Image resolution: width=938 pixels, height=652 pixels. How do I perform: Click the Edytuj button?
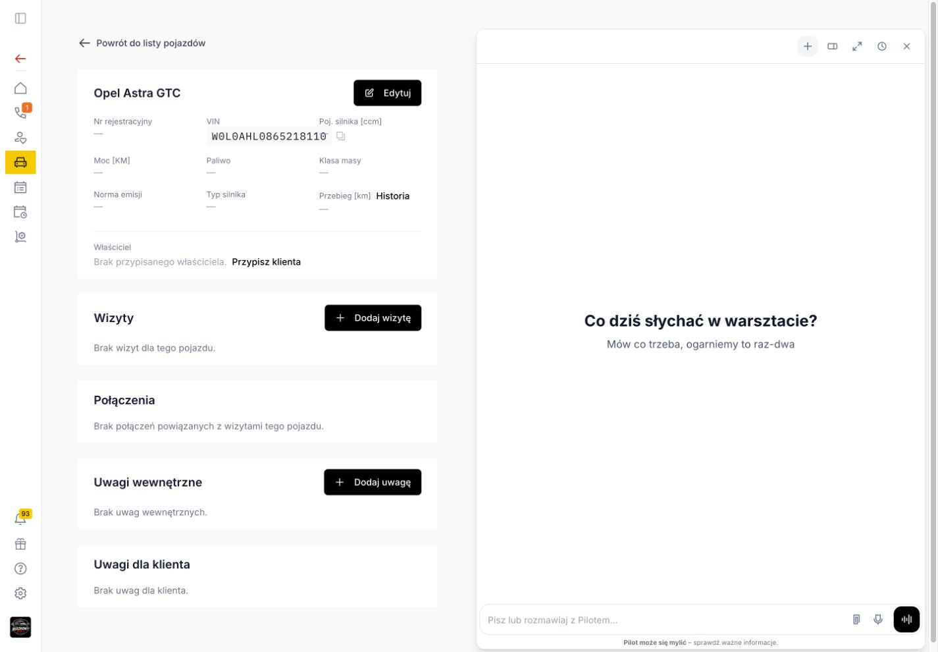pyautogui.click(x=387, y=93)
